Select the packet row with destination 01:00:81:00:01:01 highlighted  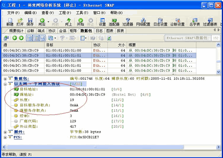pyautogui.click(x=99, y=55)
